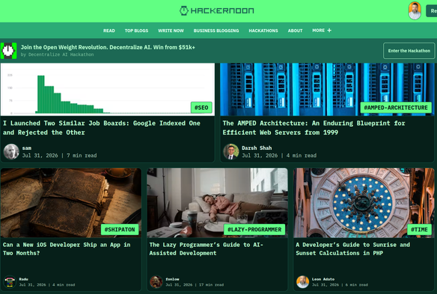437x294 pixels.
Task: Go to the HACKATHONS nav item
Action: click(263, 31)
